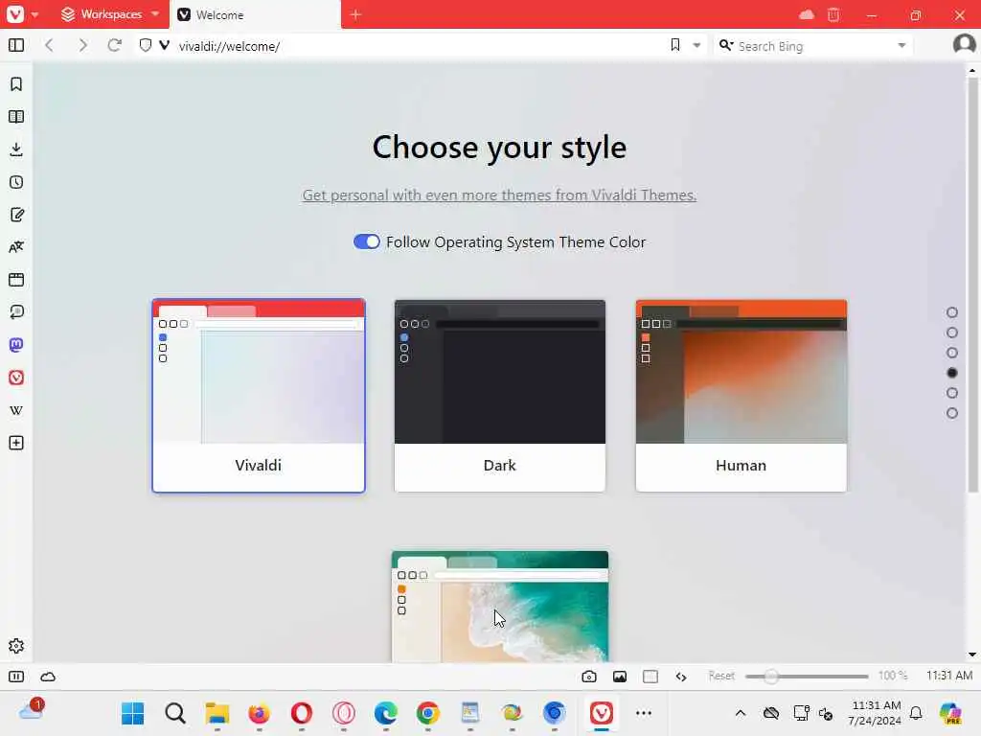The image size is (981, 736).
Task: Capture page with the camera icon
Action: [589, 677]
